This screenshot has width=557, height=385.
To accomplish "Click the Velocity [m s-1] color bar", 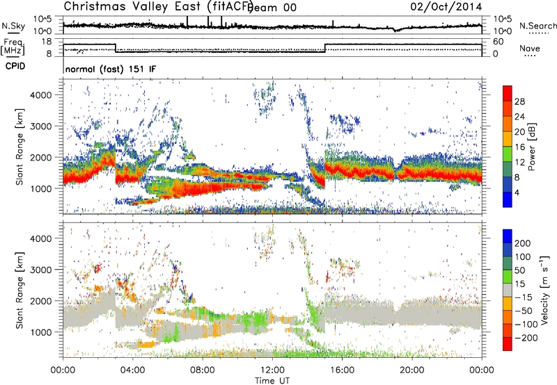I will (x=508, y=290).
